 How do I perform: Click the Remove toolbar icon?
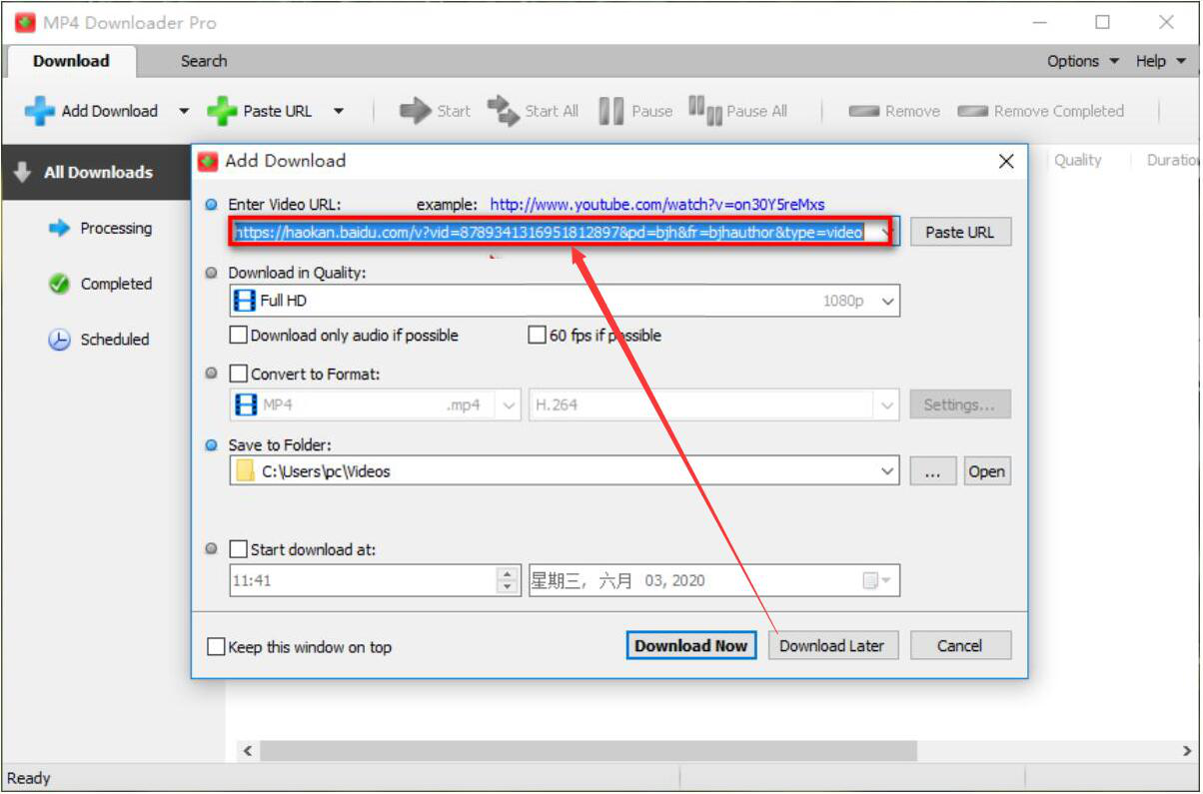863,111
